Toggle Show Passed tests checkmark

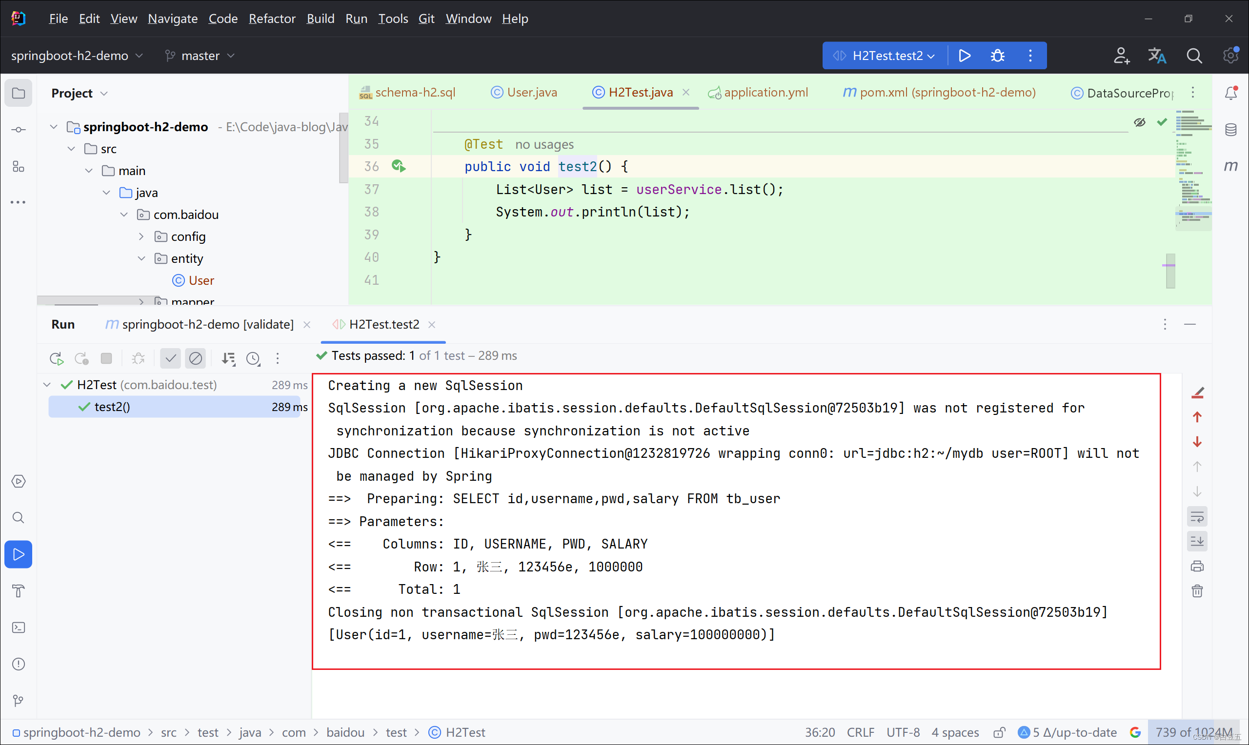point(171,358)
